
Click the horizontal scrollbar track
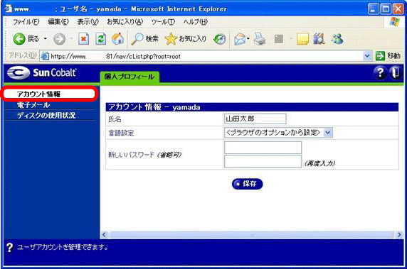pos(251,235)
